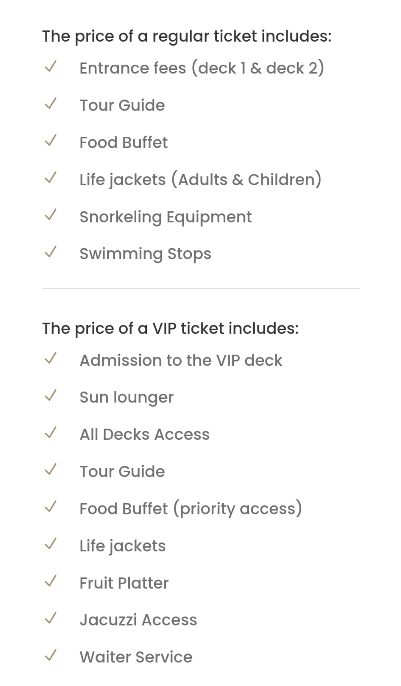Click the checkmark beside Entrance fees
401x686 pixels.
click(x=51, y=66)
